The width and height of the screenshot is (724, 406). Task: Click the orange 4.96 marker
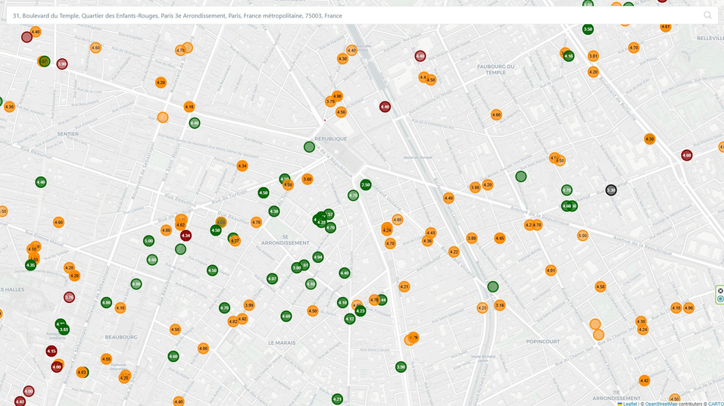coord(688,308)
